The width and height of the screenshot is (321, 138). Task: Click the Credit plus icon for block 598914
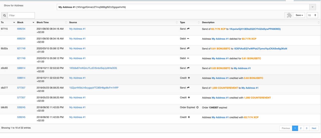coord(189,78)
